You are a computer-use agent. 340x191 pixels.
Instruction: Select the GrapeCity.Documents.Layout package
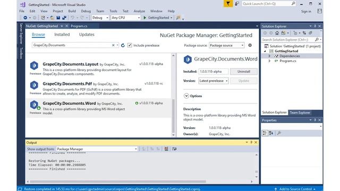(99, 69)
